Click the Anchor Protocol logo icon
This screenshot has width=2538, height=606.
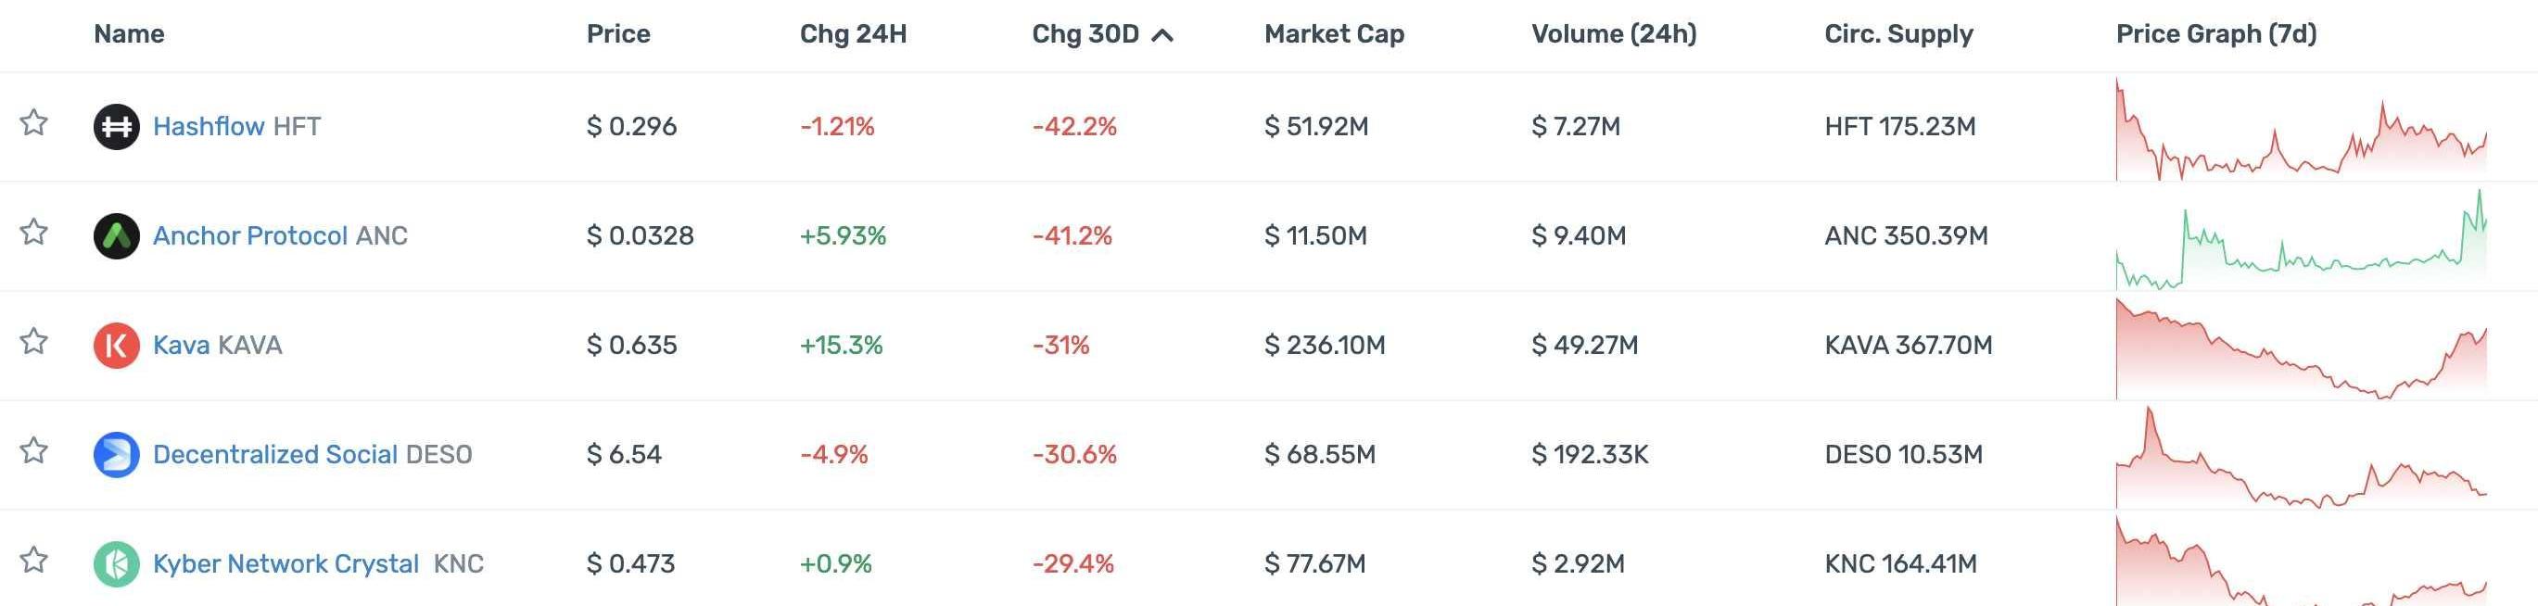(x=116, y=236)
